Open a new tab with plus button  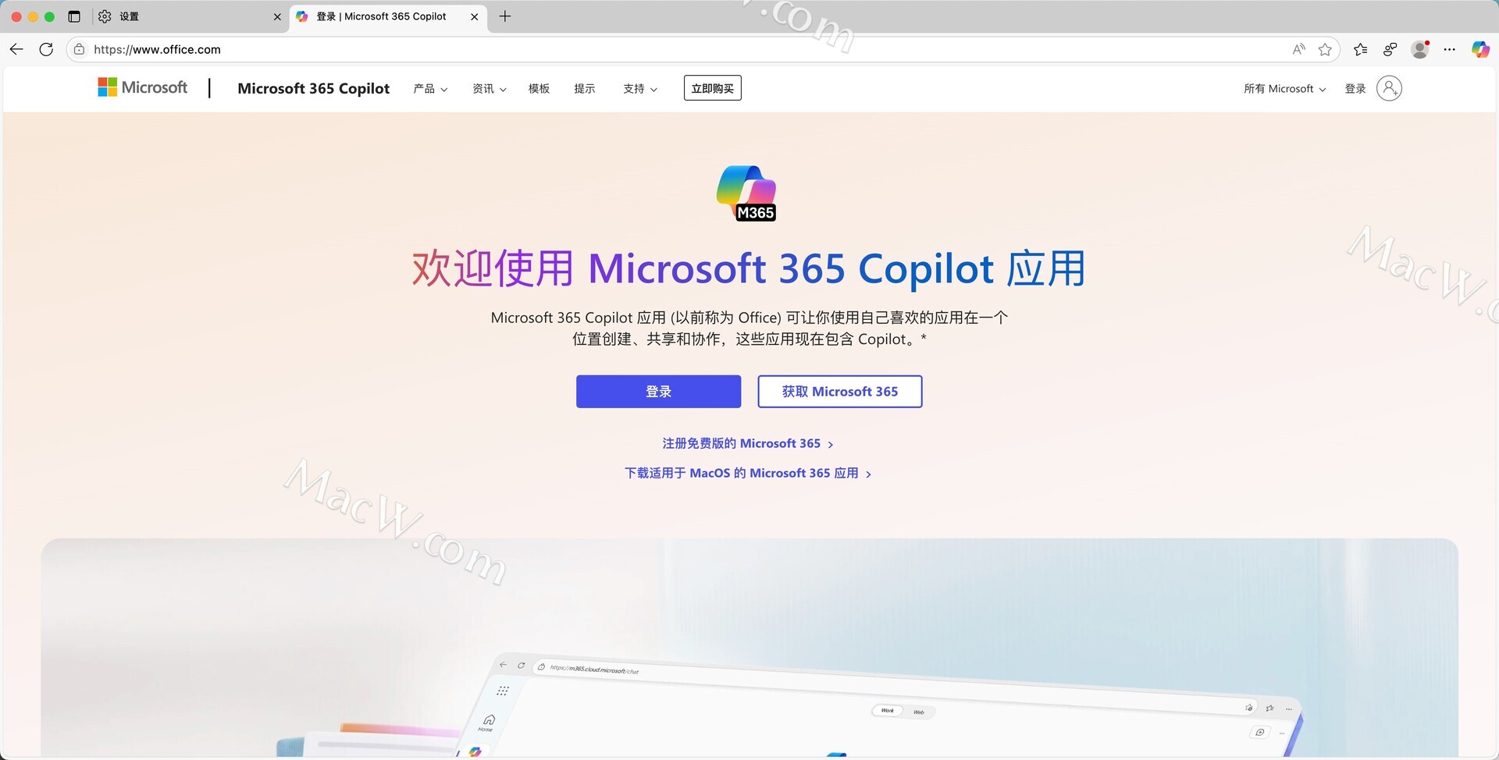(505, 16)
